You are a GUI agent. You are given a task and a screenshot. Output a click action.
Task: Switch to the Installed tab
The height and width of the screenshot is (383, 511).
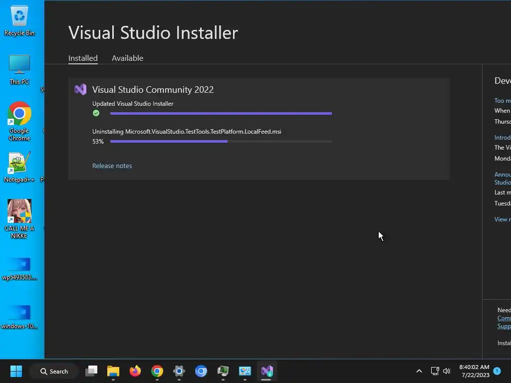click(83, 58)
